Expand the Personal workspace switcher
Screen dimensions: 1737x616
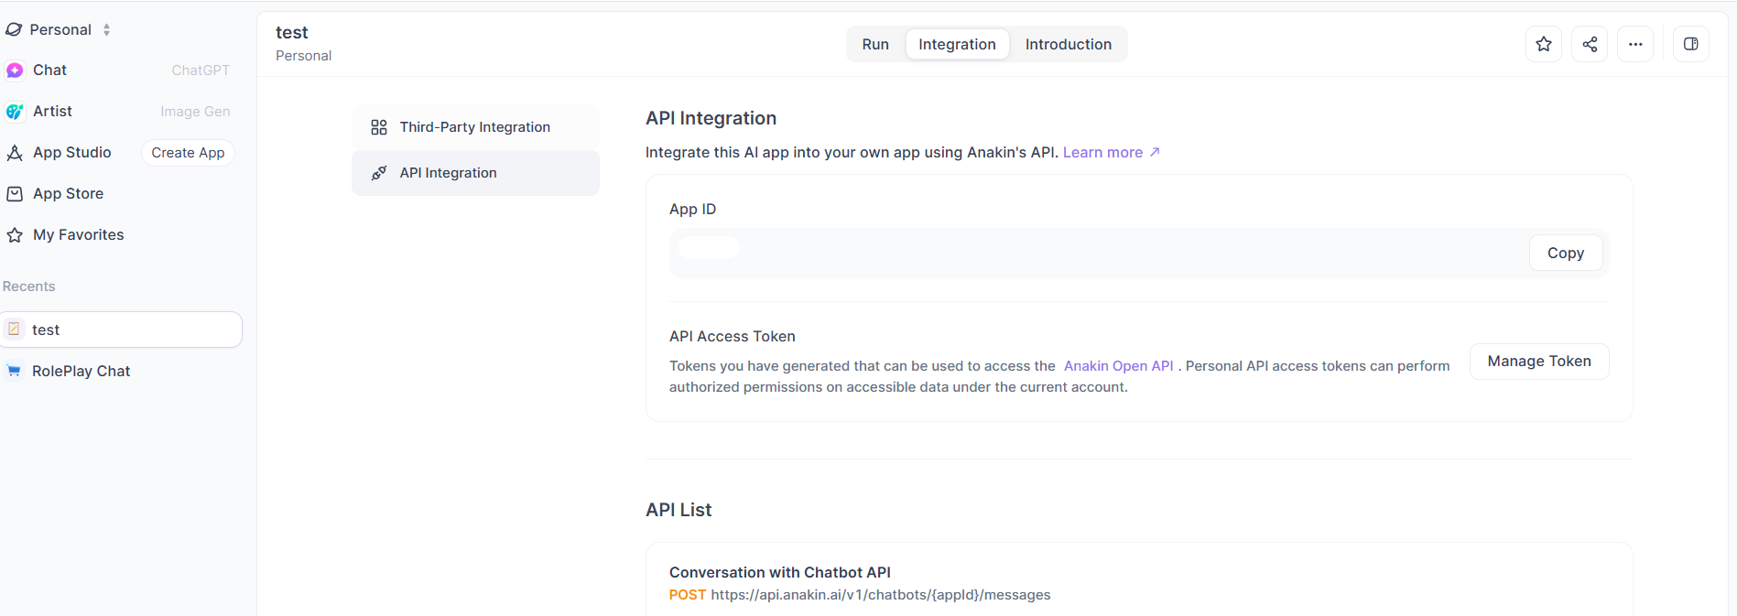tap(60, 29)
